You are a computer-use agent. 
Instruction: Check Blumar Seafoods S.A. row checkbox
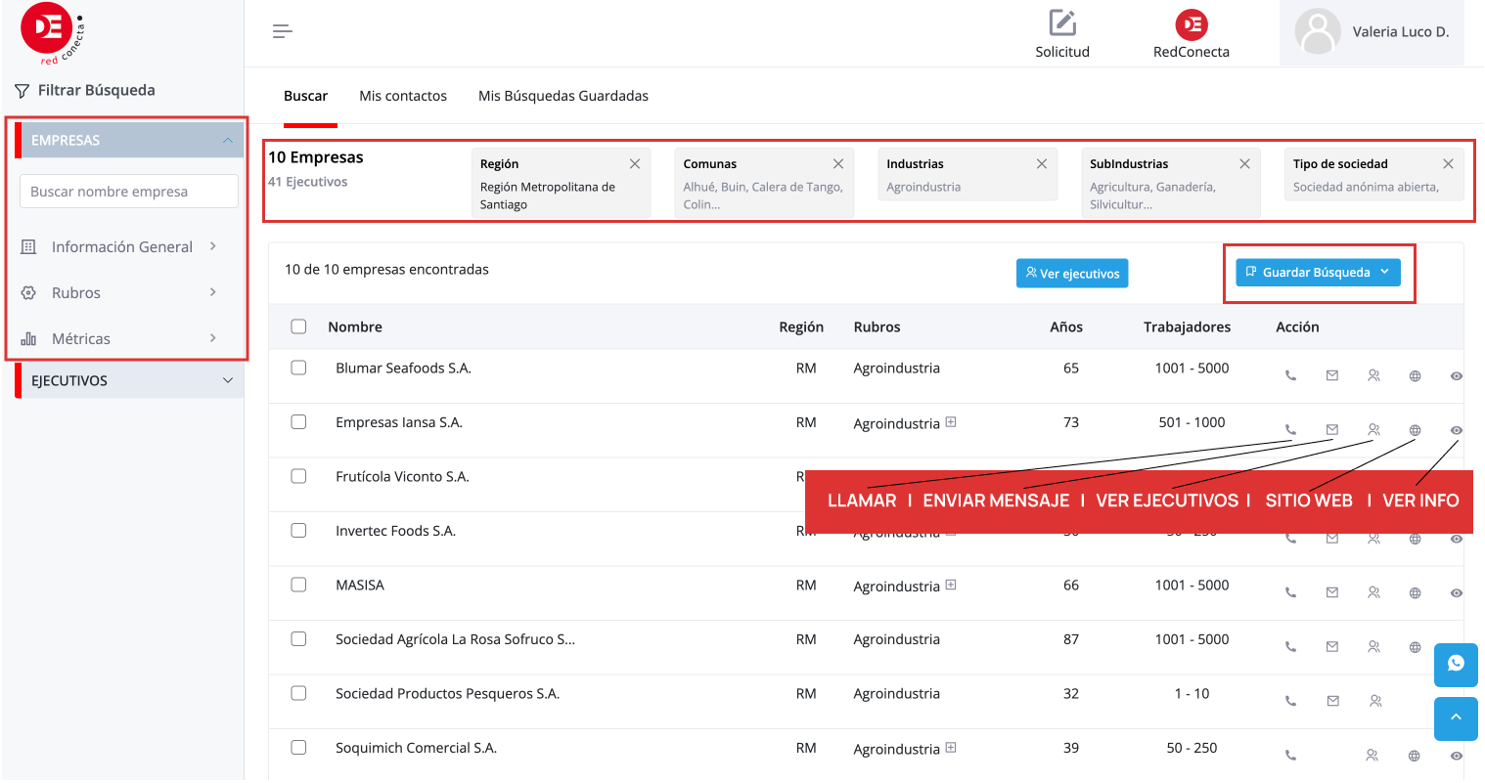(x=298, y=368)
